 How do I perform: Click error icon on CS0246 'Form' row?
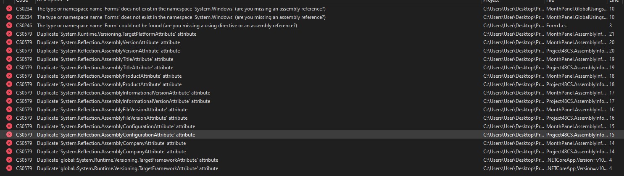coord(9,26)
